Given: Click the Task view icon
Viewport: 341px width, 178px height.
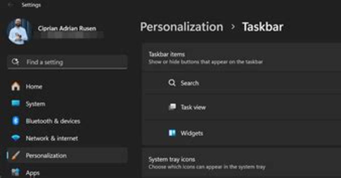Looking at the screenshot, I should click(172, 107).
